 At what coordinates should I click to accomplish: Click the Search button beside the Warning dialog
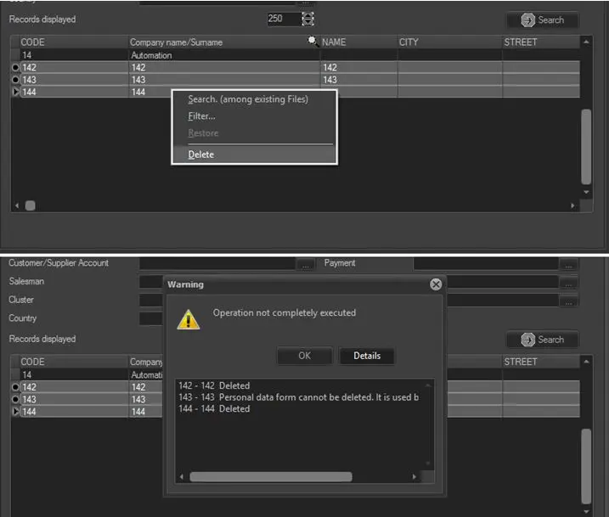[x=543, y=340]
